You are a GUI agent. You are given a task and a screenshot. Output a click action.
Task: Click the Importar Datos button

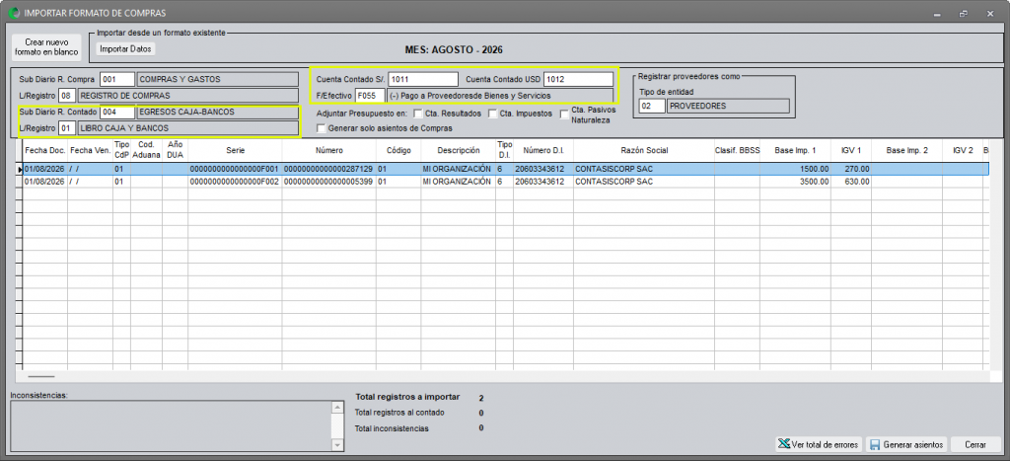126,48
